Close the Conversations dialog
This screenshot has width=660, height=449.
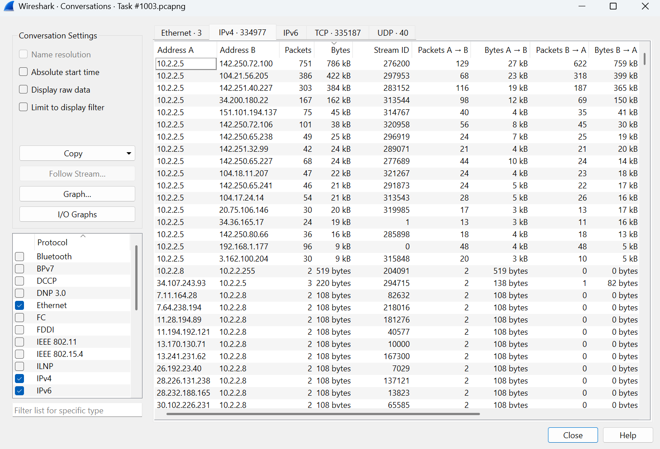(x=573, y=435)
